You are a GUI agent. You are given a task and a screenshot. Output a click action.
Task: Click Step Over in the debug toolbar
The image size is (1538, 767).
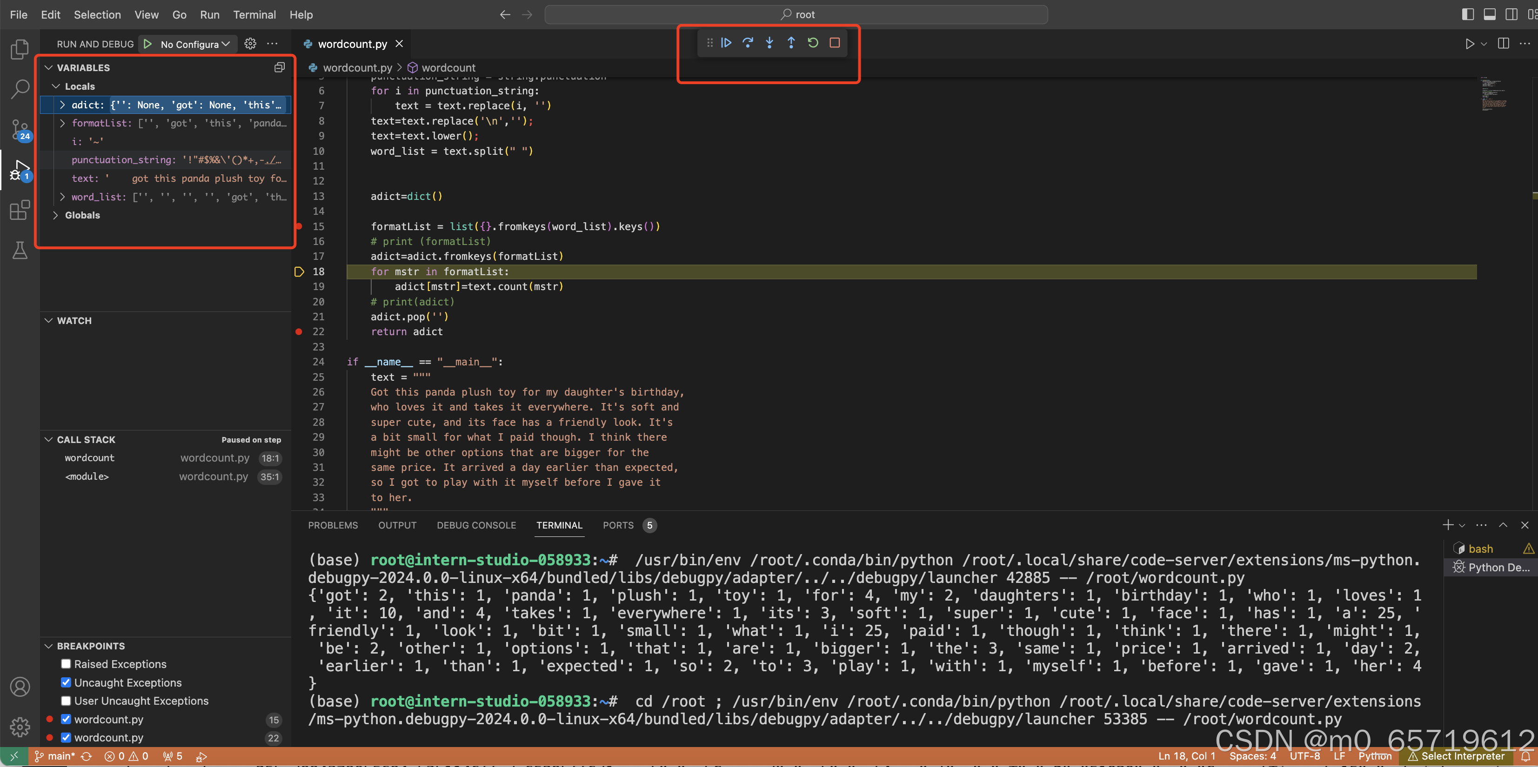point(748,42)
